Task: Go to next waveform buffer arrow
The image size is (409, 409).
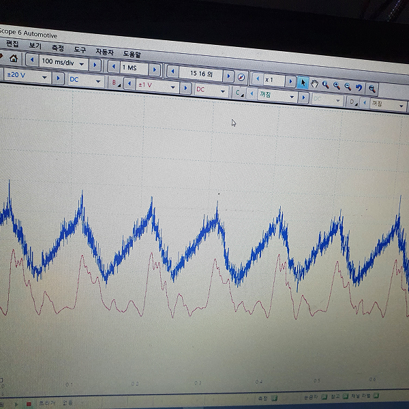Action: pyautogui.click(x=228, y=75)
